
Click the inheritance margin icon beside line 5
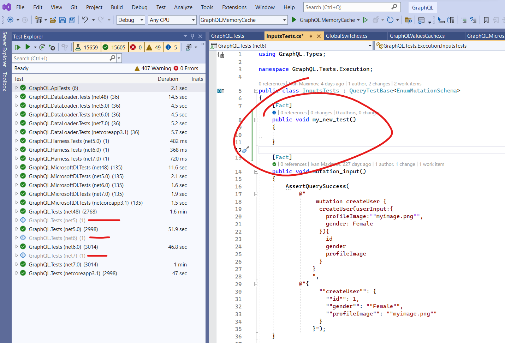pos(221,91)
